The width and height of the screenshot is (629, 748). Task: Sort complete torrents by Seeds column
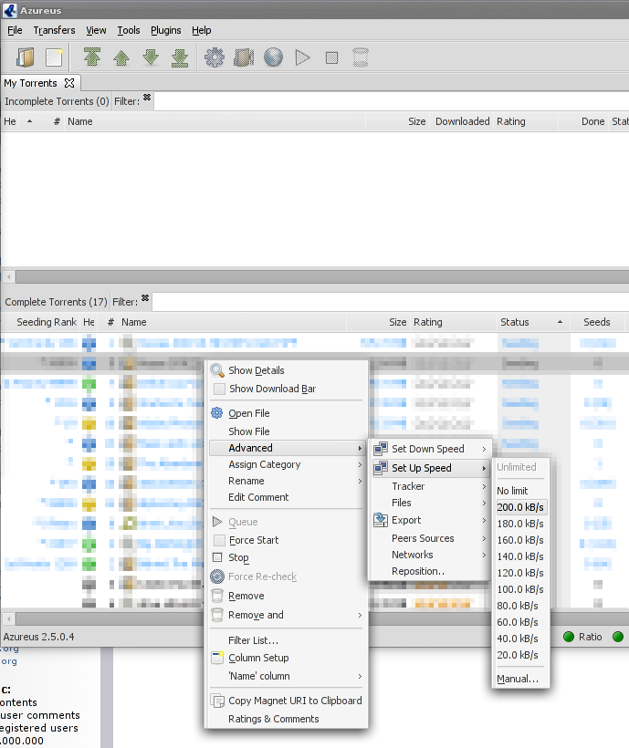(x=596, y=322)
